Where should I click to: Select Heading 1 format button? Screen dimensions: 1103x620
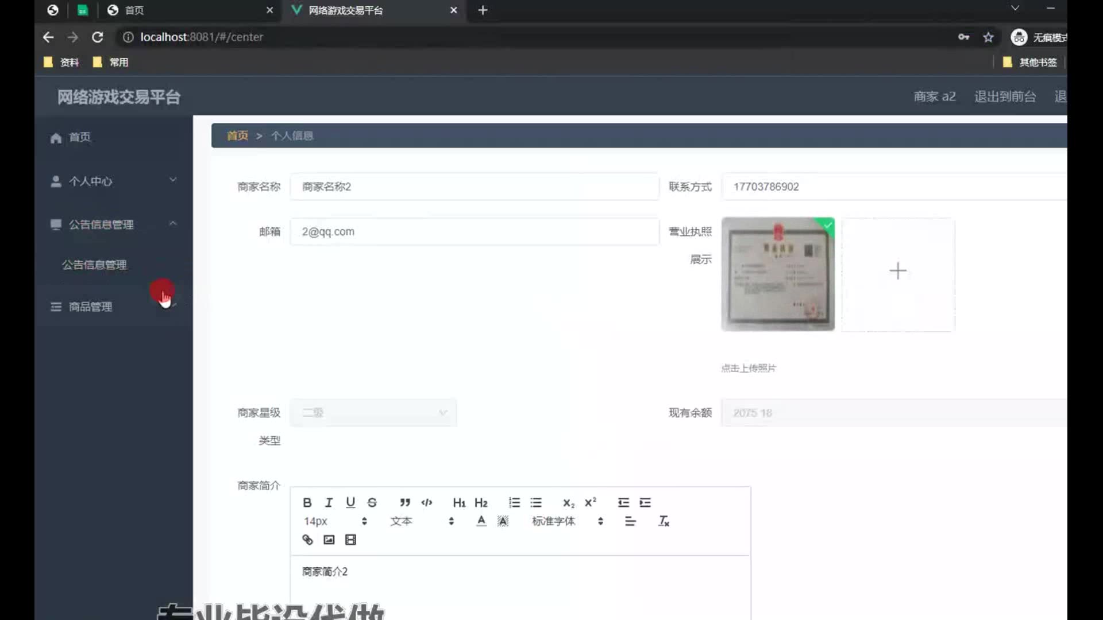(459, 503)
